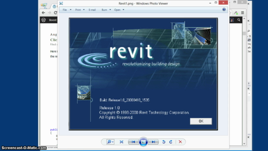Click the search magnifier in WordPress bar

click(x=239, y=20)
